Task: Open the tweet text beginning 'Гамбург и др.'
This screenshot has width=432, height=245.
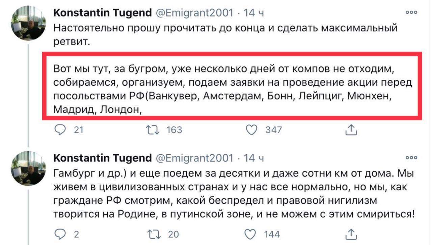Action: (x=233, y=194)
